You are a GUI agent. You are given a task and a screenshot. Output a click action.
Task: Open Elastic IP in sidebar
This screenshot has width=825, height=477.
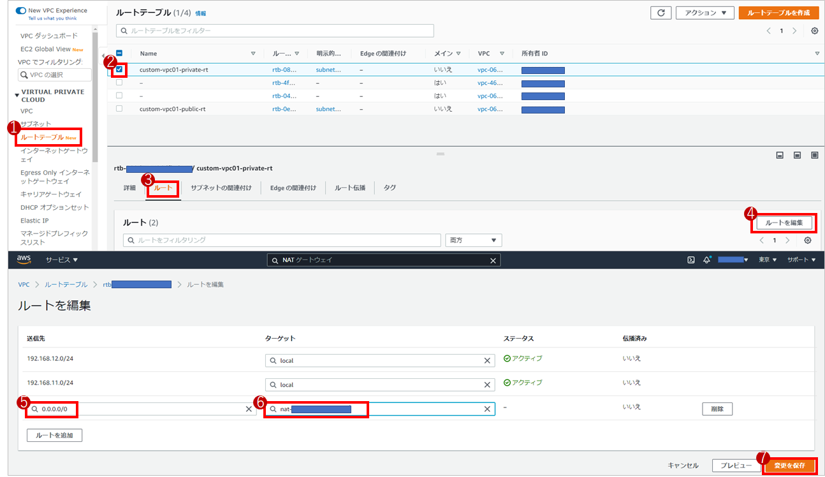pos(34,221)
